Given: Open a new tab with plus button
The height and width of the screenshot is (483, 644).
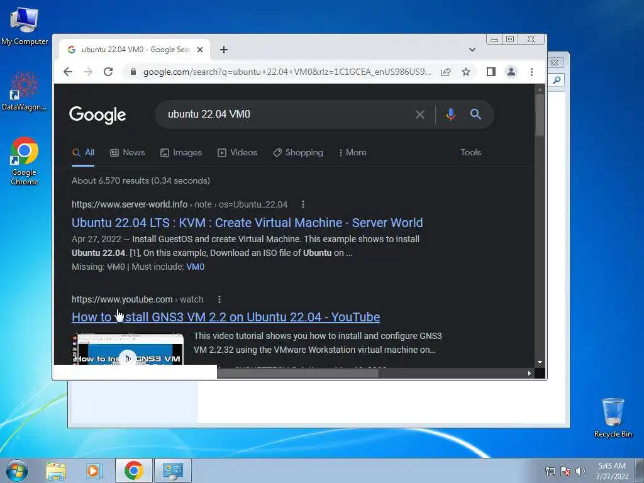Looking at the screenshot, I should click(x=223, y=50).
